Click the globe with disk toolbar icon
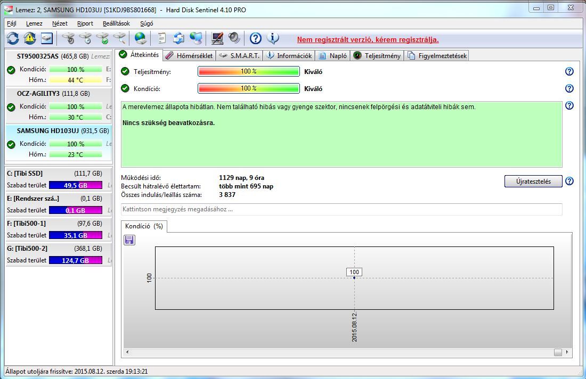 141,38
